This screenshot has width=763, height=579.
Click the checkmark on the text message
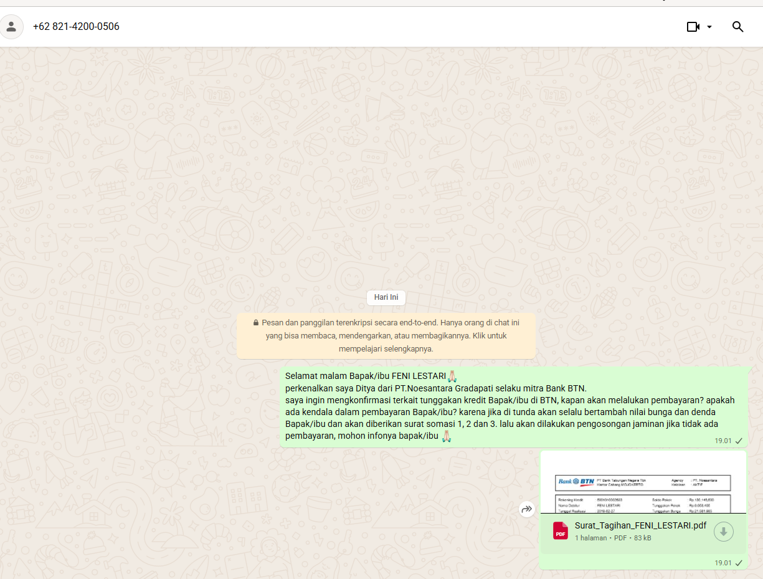(x=739, y=441)
